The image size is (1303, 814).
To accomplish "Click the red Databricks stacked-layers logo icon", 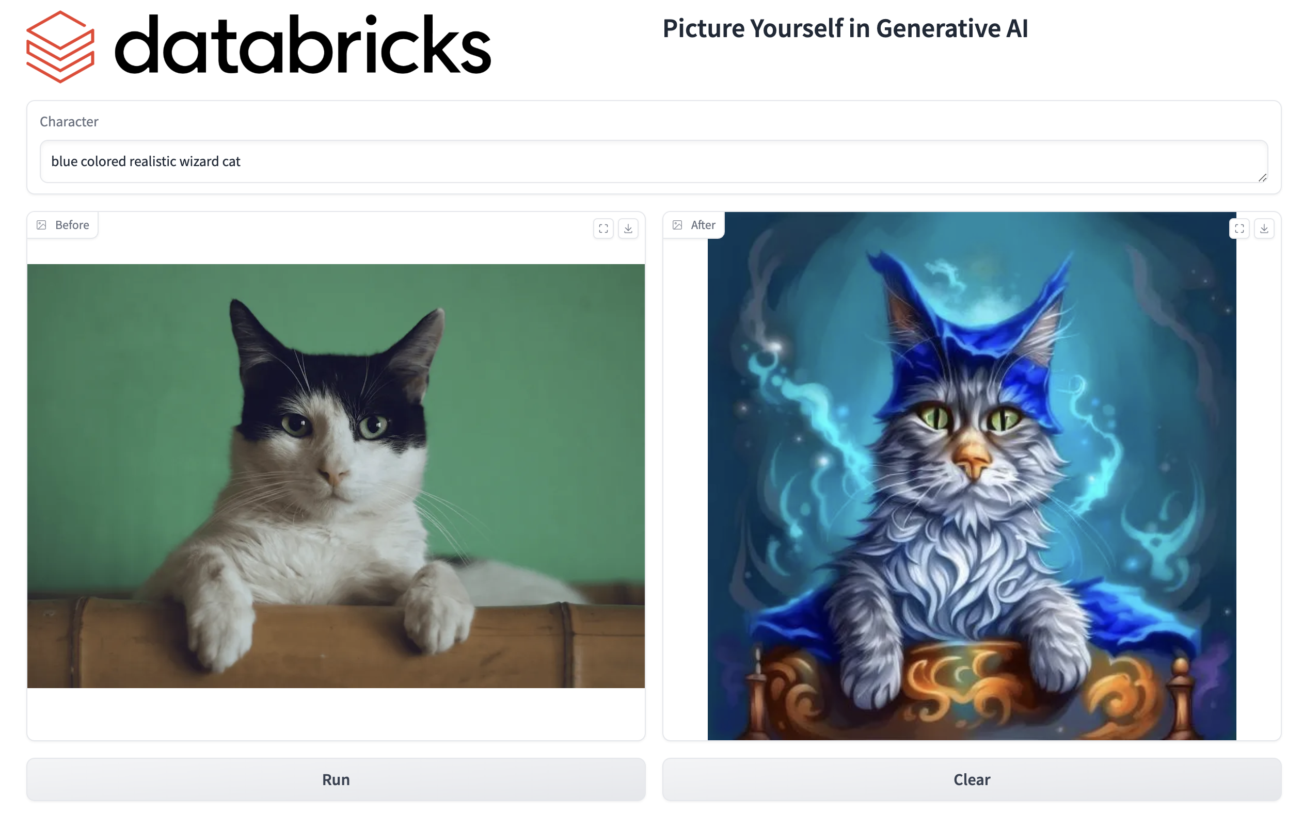I will coord(60,47).
